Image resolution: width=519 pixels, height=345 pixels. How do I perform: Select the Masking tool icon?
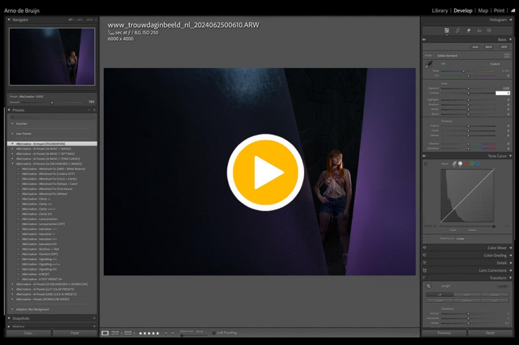(489, 30)
